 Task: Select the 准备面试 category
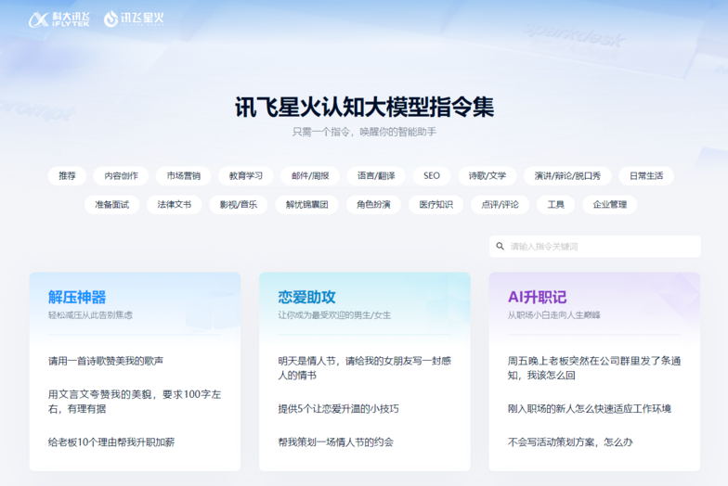pyautogui.click(x=111, y=204)
